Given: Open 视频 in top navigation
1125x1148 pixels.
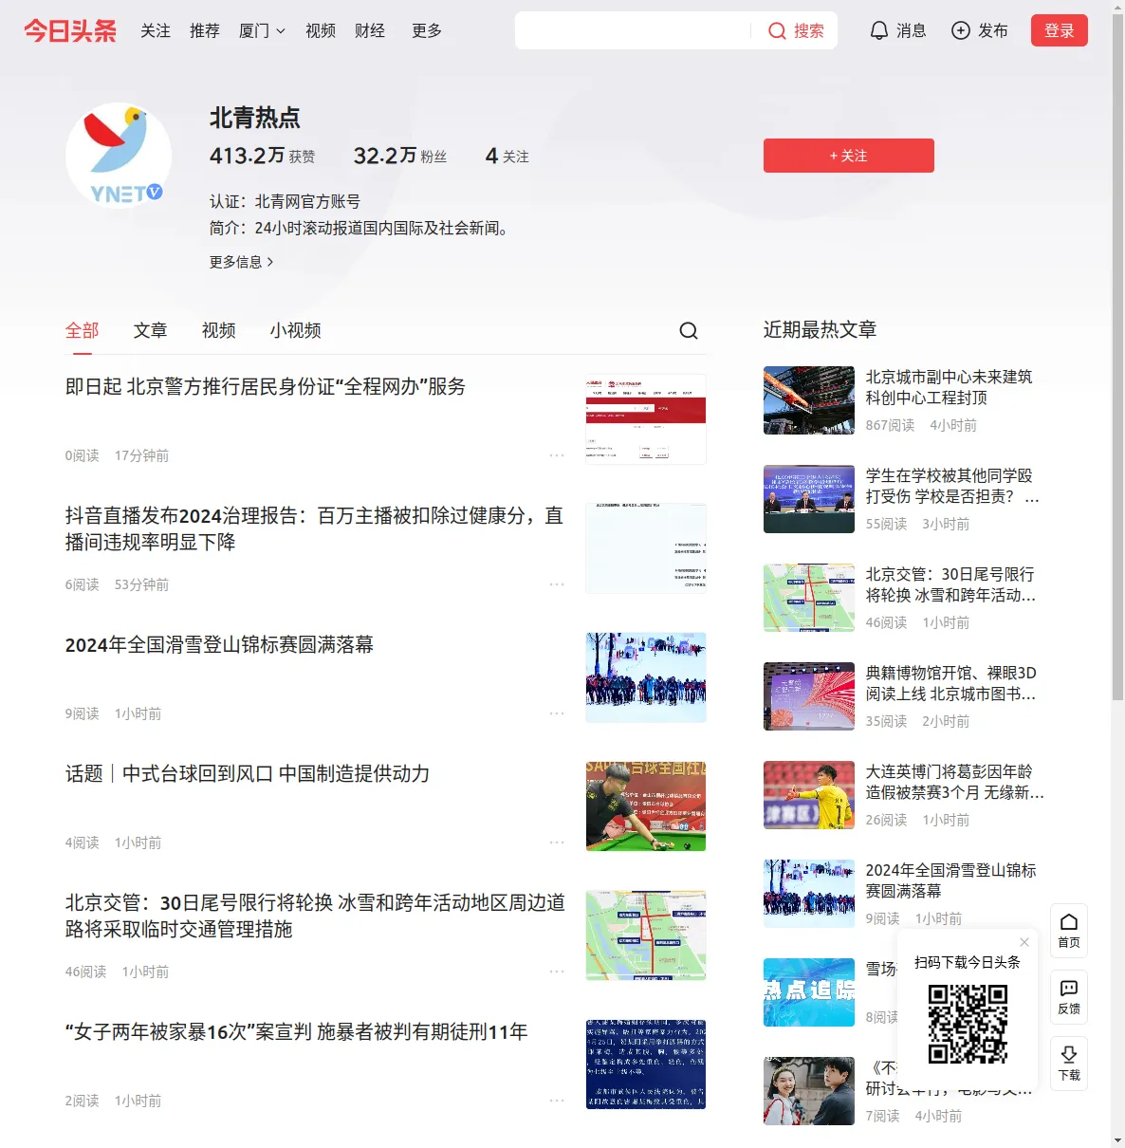Looking at the screenshot, I should [321, 31].
